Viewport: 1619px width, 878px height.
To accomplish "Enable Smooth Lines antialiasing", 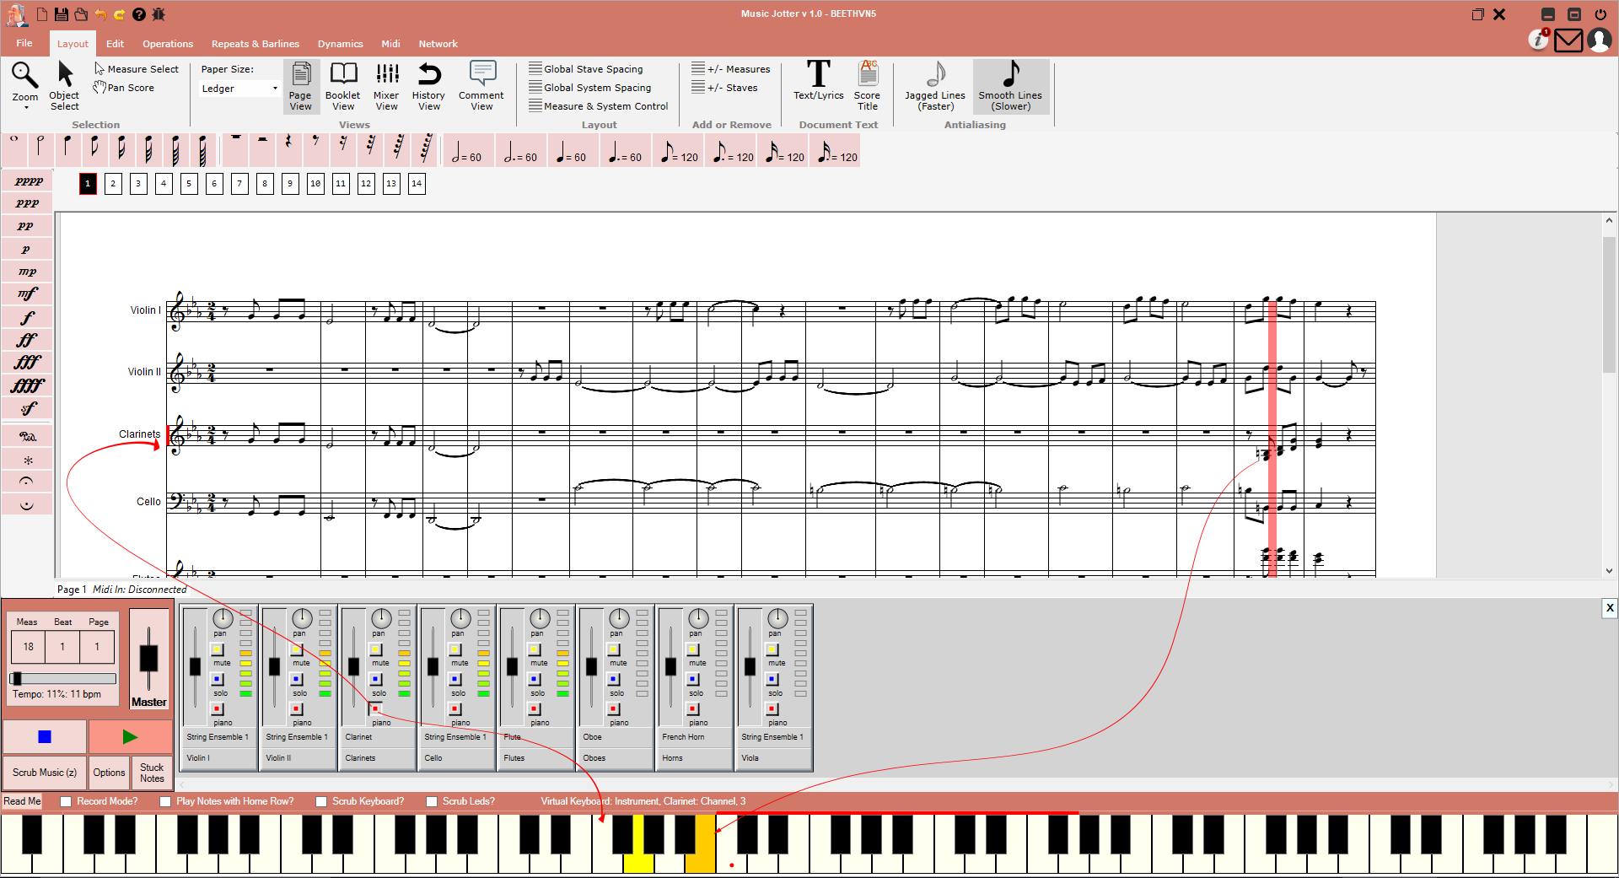I will pyautogui.click(x=1010, y=84).
